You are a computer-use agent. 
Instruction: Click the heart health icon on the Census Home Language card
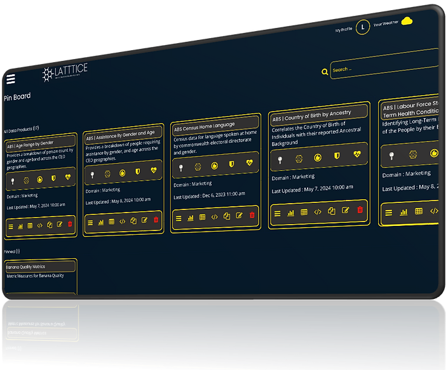tap(250, 162)
